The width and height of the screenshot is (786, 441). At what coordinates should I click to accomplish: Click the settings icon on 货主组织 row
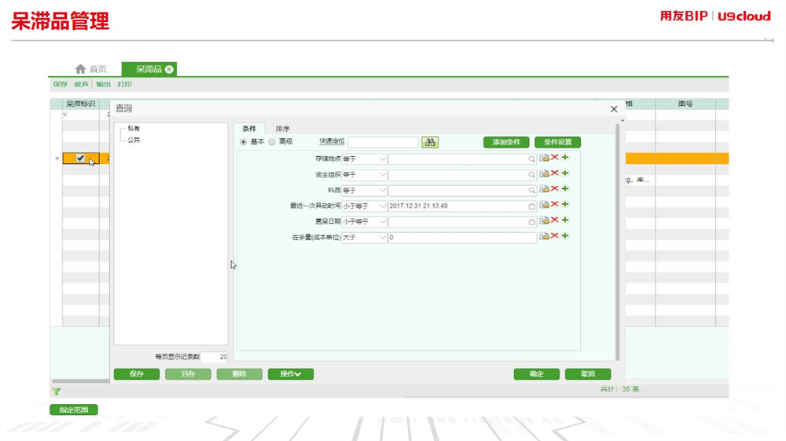545,173
